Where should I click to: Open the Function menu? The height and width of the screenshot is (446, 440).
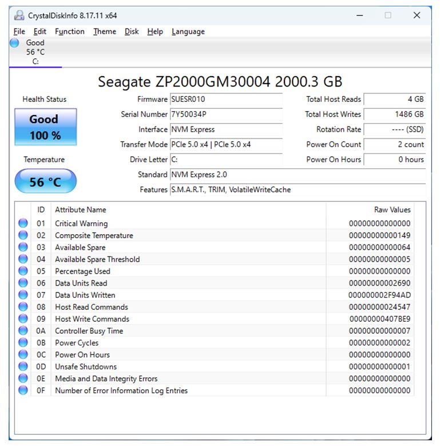(70, 31)
